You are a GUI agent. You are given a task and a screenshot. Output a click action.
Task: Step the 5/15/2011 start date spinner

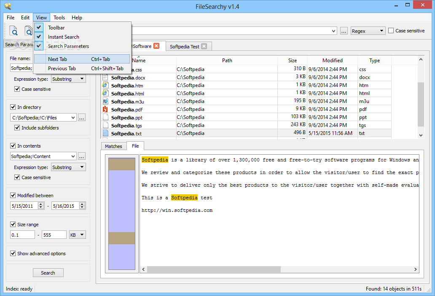point(41,206)
